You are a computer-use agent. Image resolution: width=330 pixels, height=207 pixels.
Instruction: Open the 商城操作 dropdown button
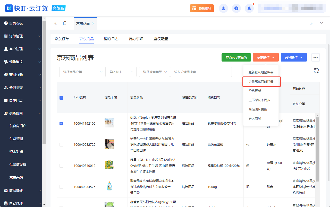click(x=294, y=57)
